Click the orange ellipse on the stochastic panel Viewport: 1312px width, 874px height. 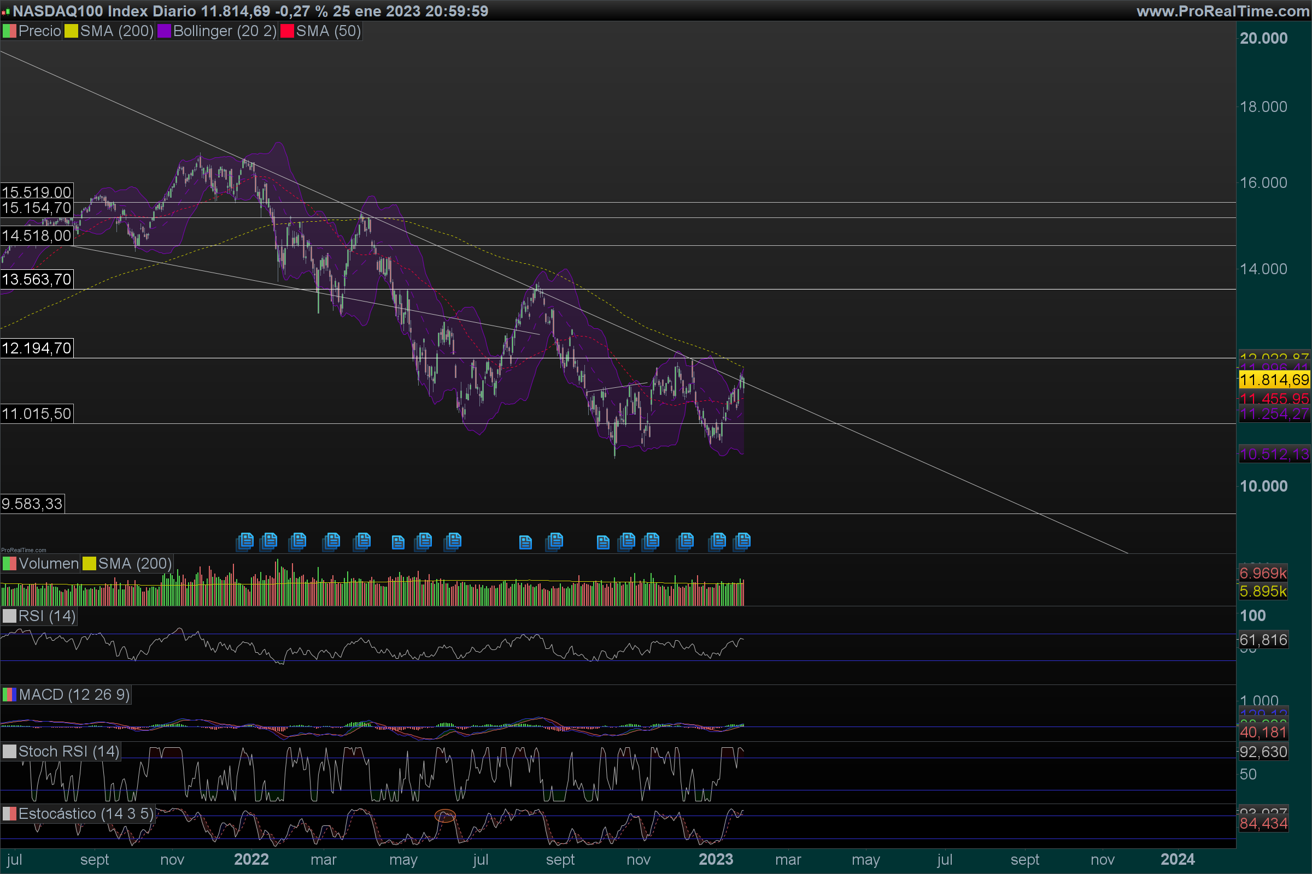(445, 816)
